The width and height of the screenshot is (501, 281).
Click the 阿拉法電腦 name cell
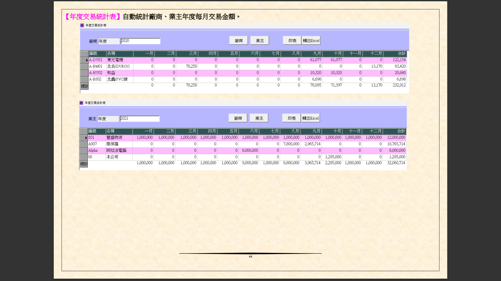click(119, 151)
